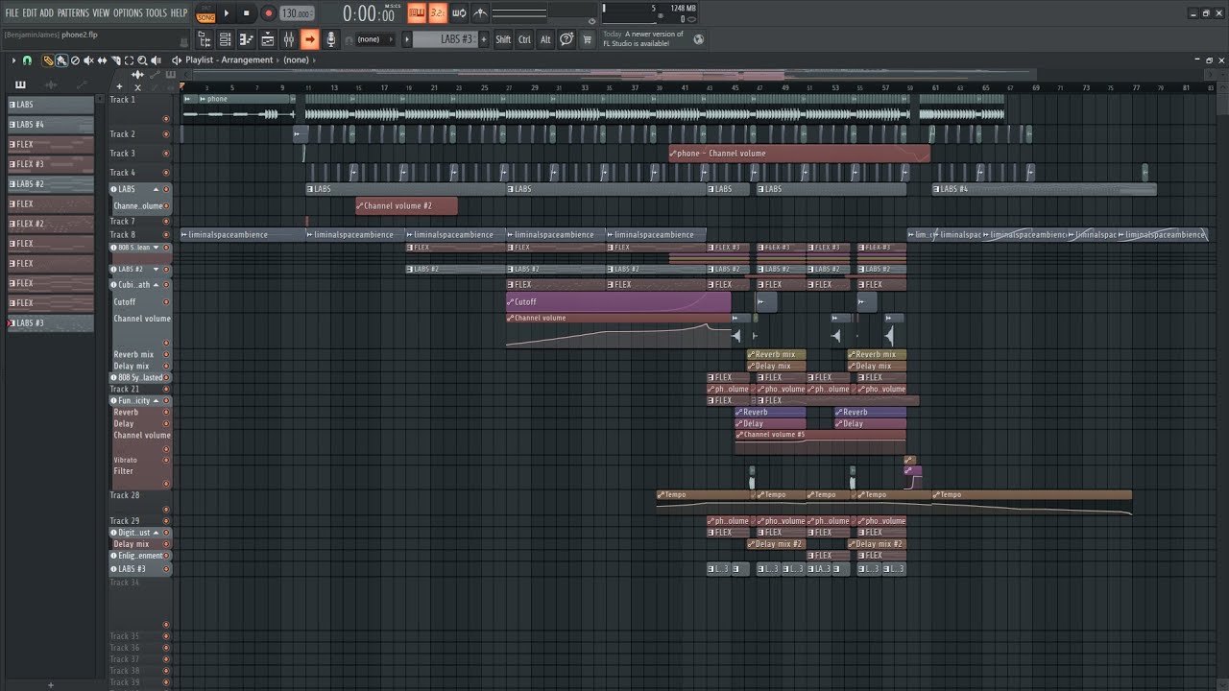1229x691 pixels.
Task: Collapse the LABS track group arrow
Action: (x=156, y=189)
